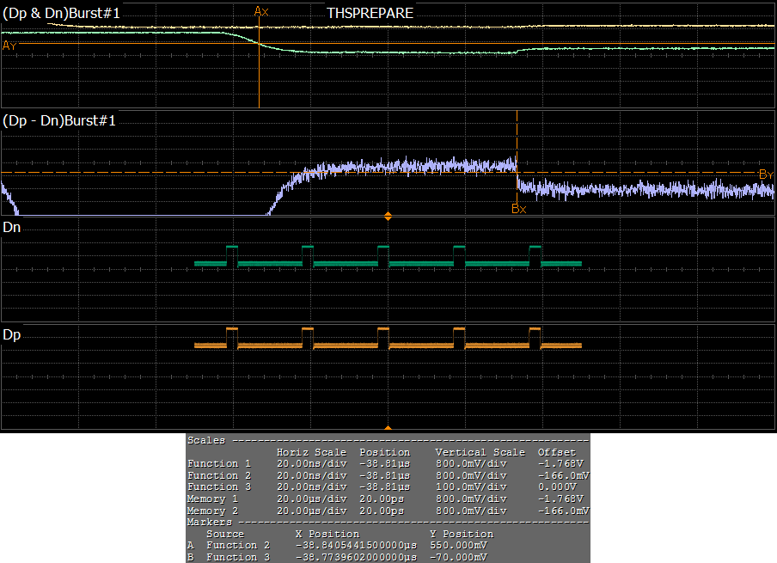Screen dimensions: 777x563
Task: Select the Vertical Scale column header
Action: tap(480, 452)
